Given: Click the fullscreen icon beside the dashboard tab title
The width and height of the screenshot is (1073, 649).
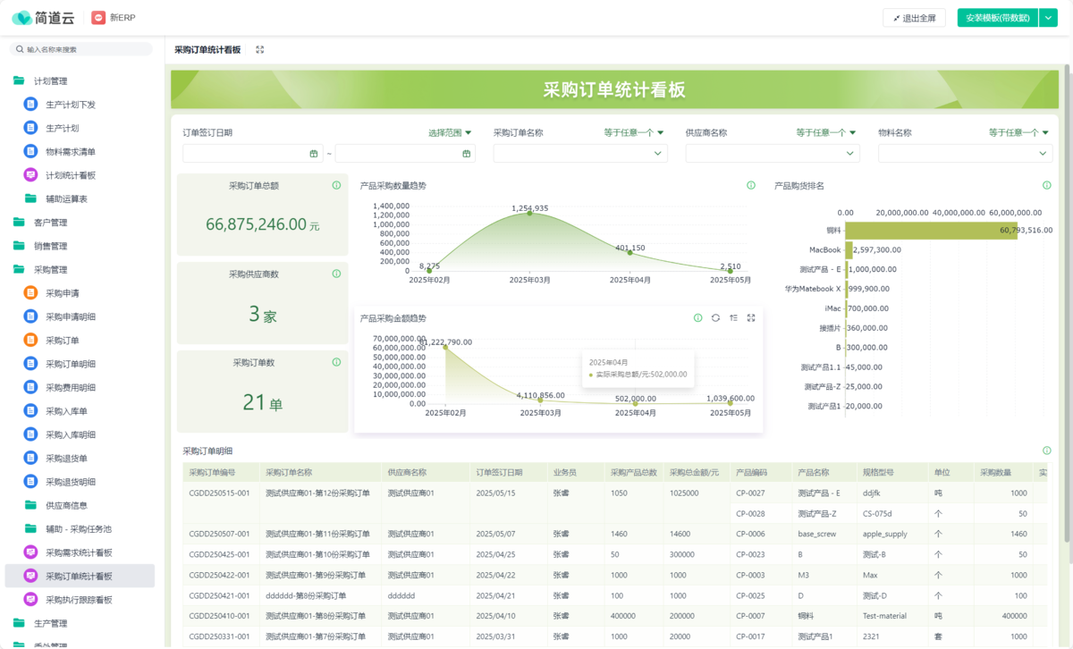Looking at the screenshot, I should coord(260,50).
